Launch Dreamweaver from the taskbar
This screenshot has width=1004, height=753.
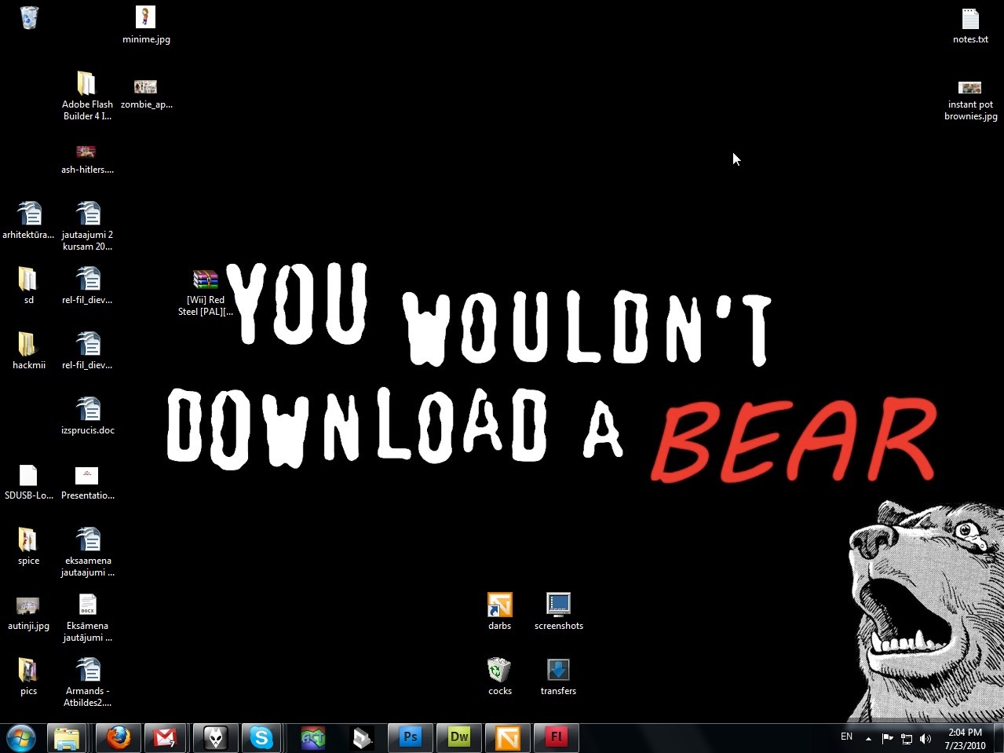click(x=459, y=738)
